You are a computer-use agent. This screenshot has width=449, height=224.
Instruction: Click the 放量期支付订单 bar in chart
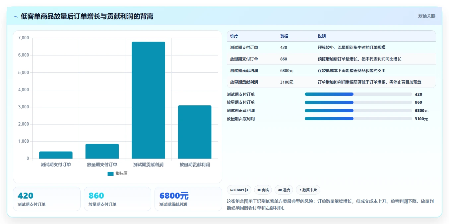pos(102,151)
